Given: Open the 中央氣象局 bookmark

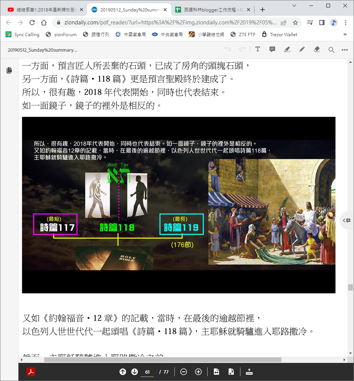Looking at the screenshot, I should tap(167, 34).
